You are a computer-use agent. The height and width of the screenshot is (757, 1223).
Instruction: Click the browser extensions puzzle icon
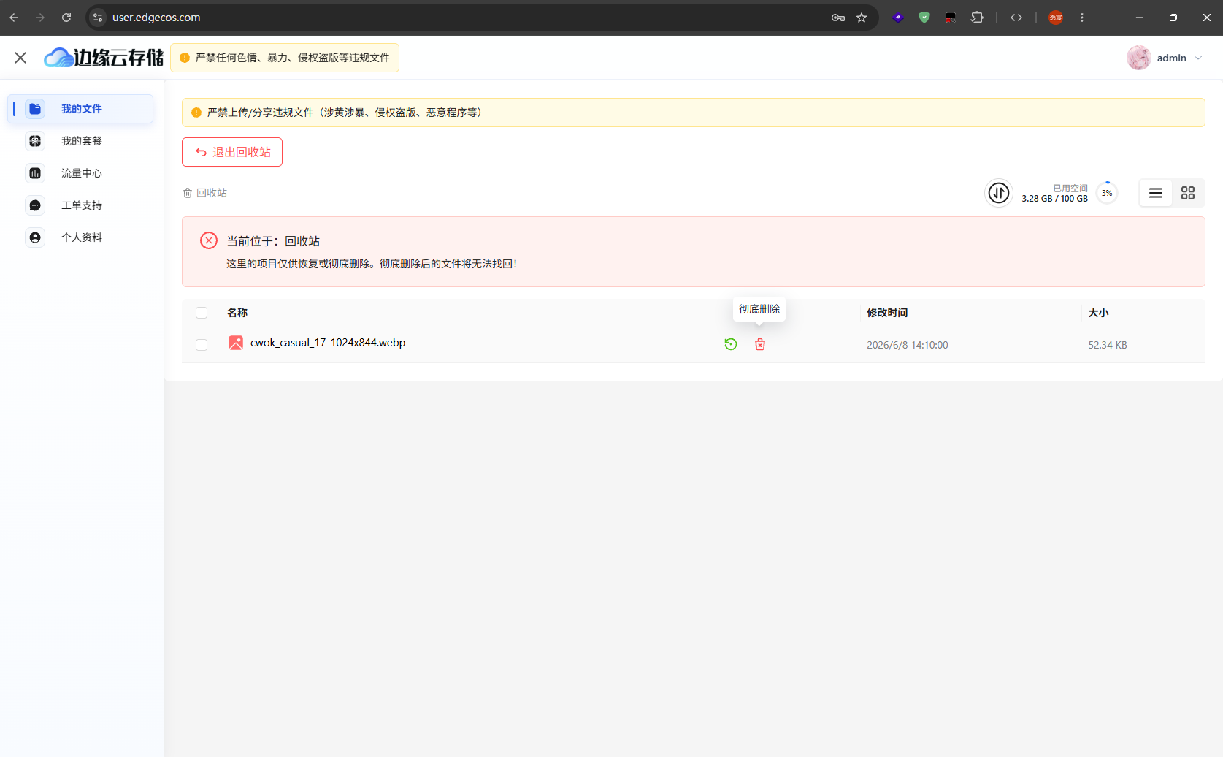[x=977, y=18]
